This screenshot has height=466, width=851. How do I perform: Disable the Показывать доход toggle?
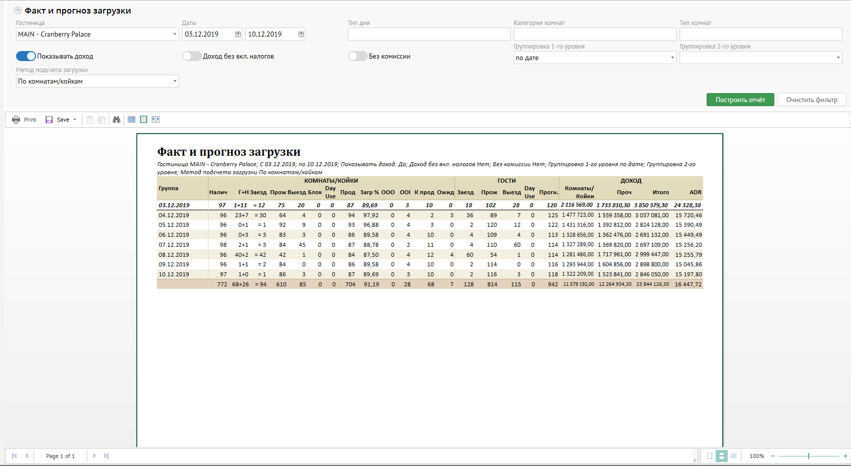[x=26, y=56]
